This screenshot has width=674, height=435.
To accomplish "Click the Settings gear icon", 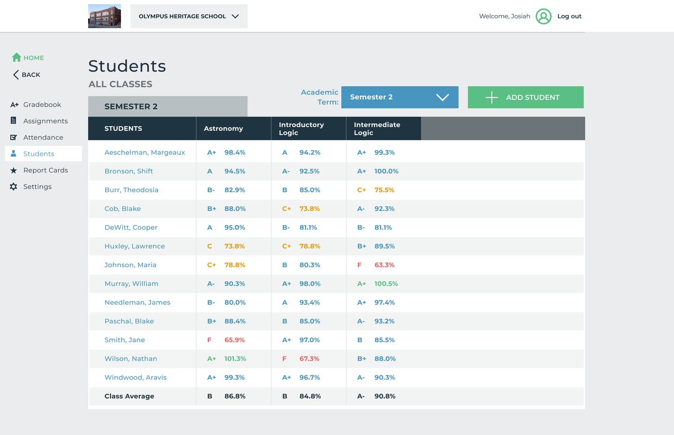I will (14, 187).
